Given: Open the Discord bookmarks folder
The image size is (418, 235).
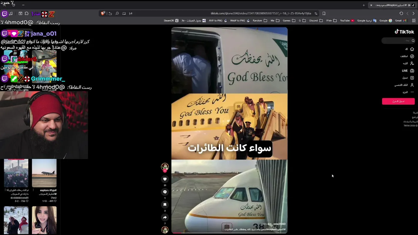Looking at the screenshot, I should click(x=316, y=21).
